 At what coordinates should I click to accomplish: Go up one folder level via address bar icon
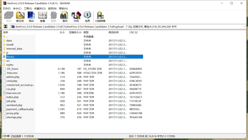pyautogui.click(x=6, y=27)
